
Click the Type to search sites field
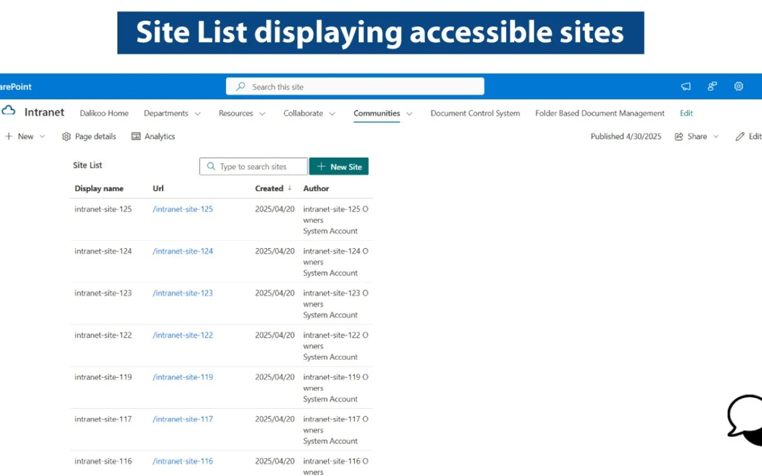pos(253,166)
